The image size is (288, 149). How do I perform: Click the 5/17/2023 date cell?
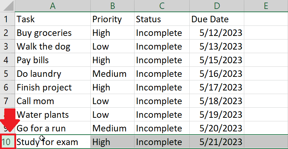pos(217,87)
